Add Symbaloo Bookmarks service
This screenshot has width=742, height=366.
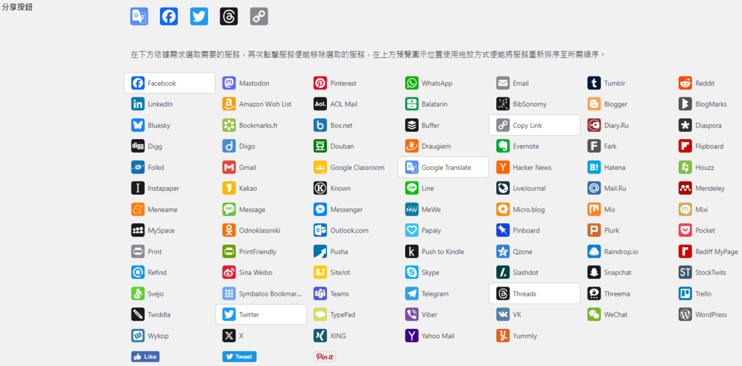point(261,293)
